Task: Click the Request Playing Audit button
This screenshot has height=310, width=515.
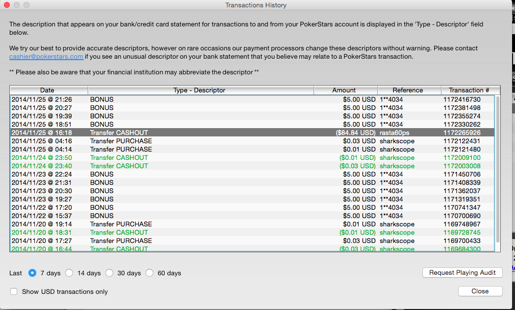Action: [x=462, y=273]
